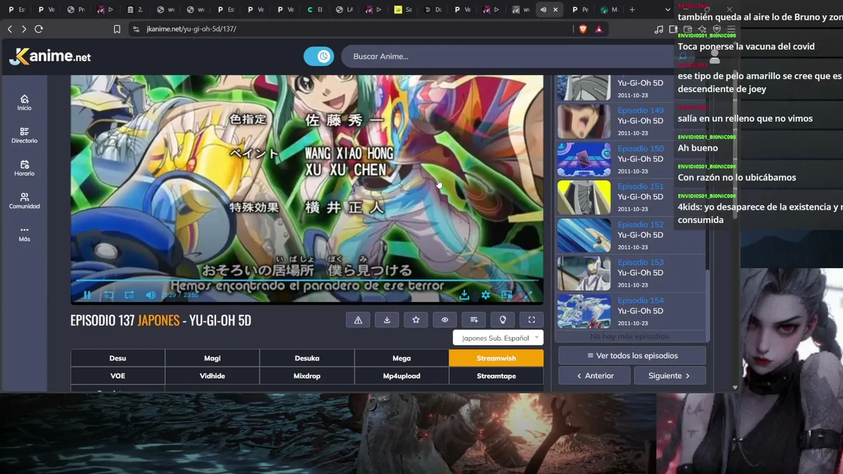Open Episodio 152 from the episode list
The width and height of the screenshot is (843, 474).
[640, 224]
